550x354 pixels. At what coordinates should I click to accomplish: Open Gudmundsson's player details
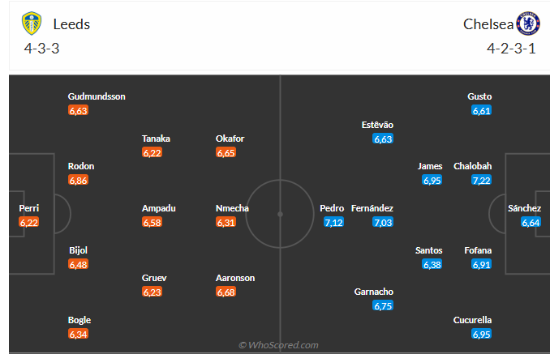pyautogui.click(x=97, y=96)
